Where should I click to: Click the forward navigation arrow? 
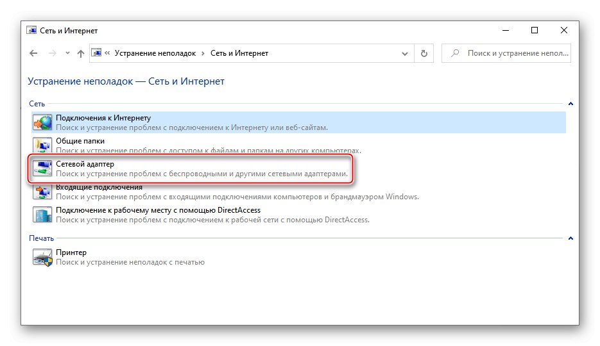[x=53, y=53]
